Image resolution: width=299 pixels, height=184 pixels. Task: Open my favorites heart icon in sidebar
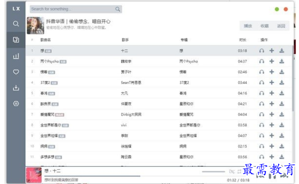point(16,72)
